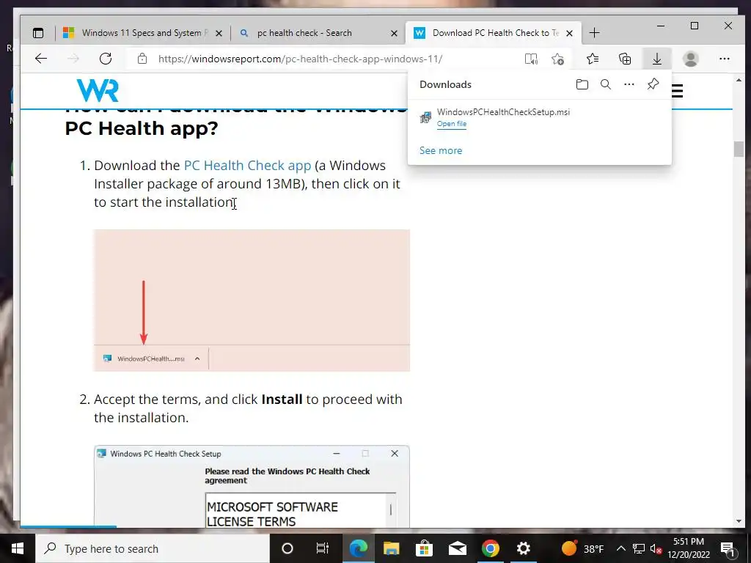The image size is (751, 563).
Task: Open File Explorer from the taskbar
Action: coord(392,548)
